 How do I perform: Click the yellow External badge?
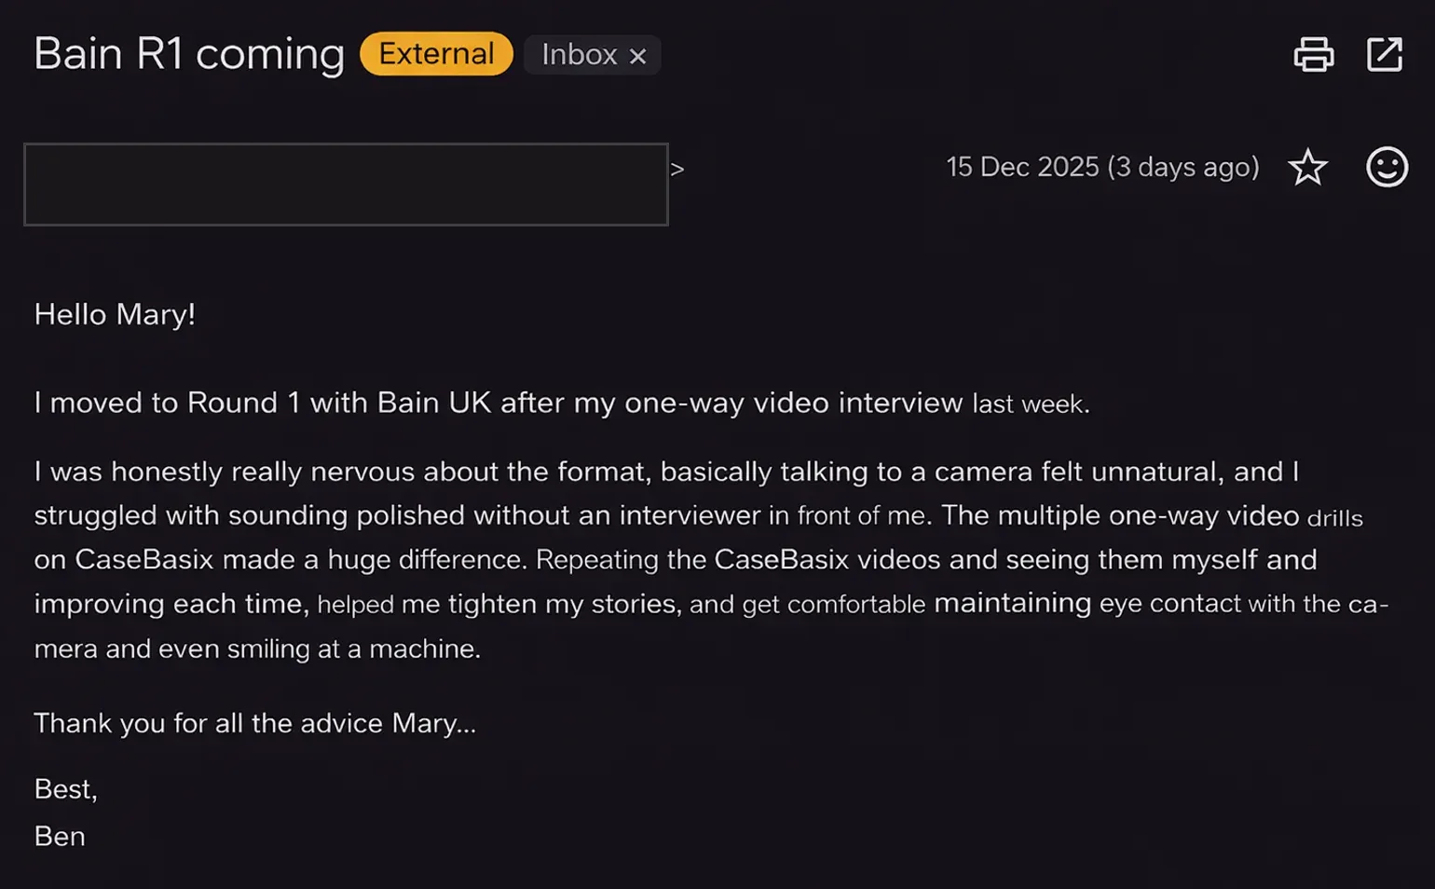436,54
